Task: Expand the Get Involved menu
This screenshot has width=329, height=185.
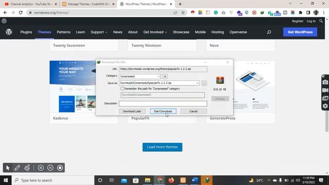Action: coord(155,32)
